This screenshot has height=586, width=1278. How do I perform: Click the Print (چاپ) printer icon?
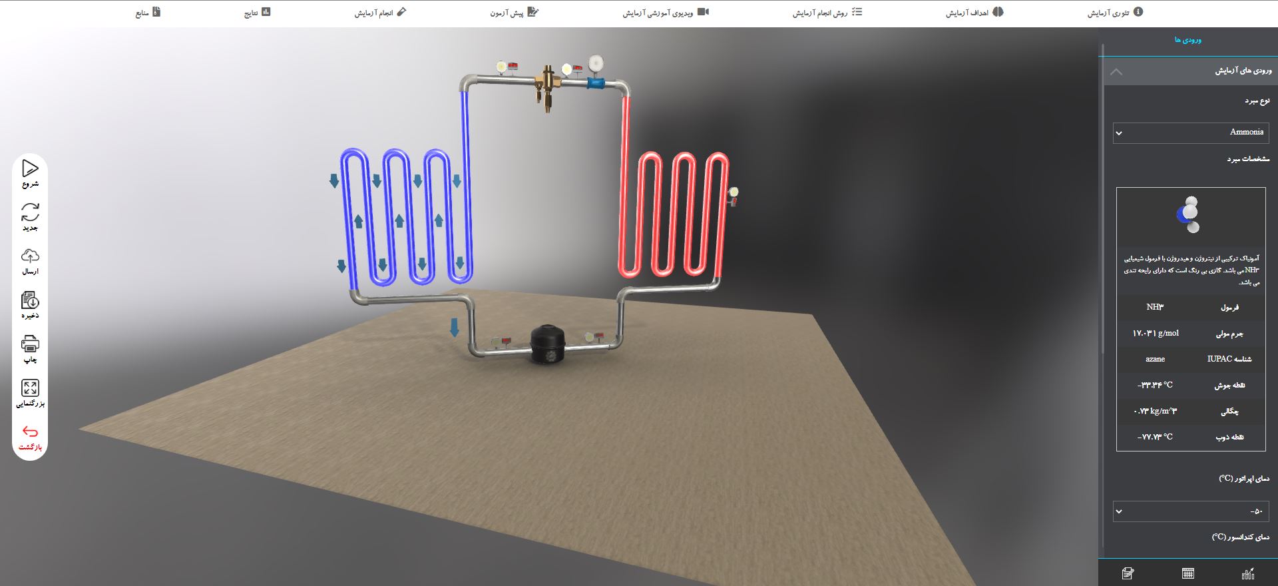(x=30, y=344)
